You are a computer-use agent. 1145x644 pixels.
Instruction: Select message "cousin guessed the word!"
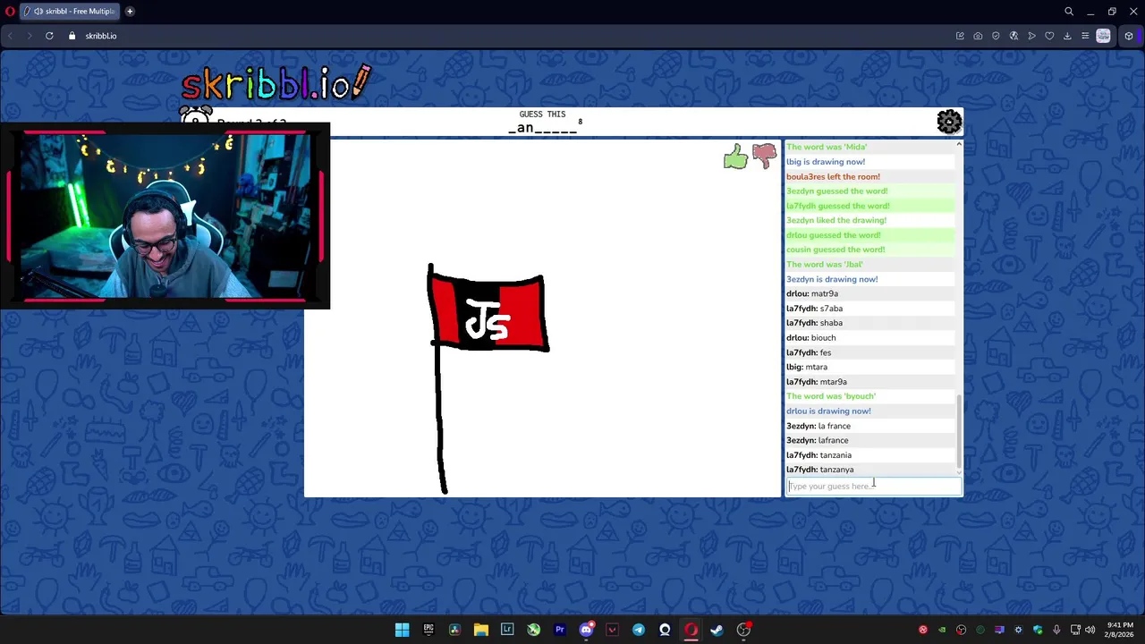click(x=835, y=250)
